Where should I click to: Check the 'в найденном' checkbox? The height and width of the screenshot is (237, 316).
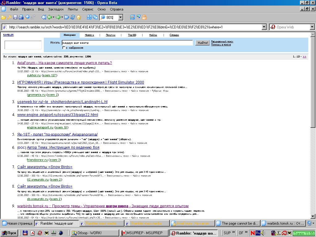coord(64,48)
